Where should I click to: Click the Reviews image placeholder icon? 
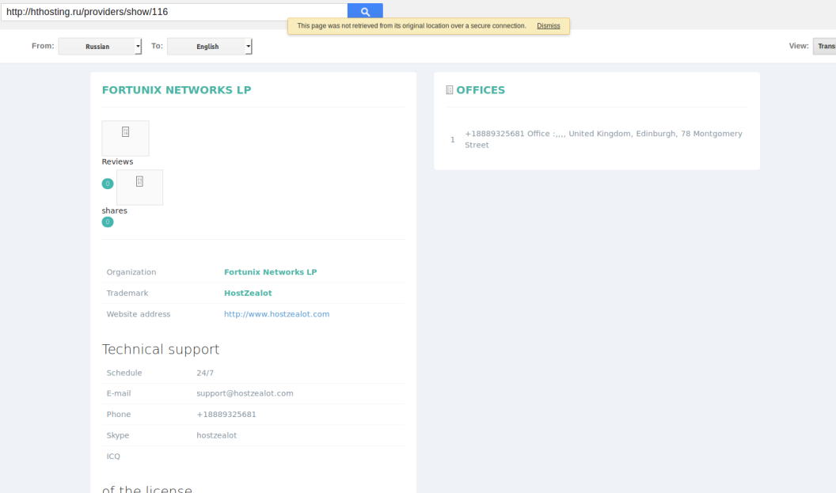125,133
